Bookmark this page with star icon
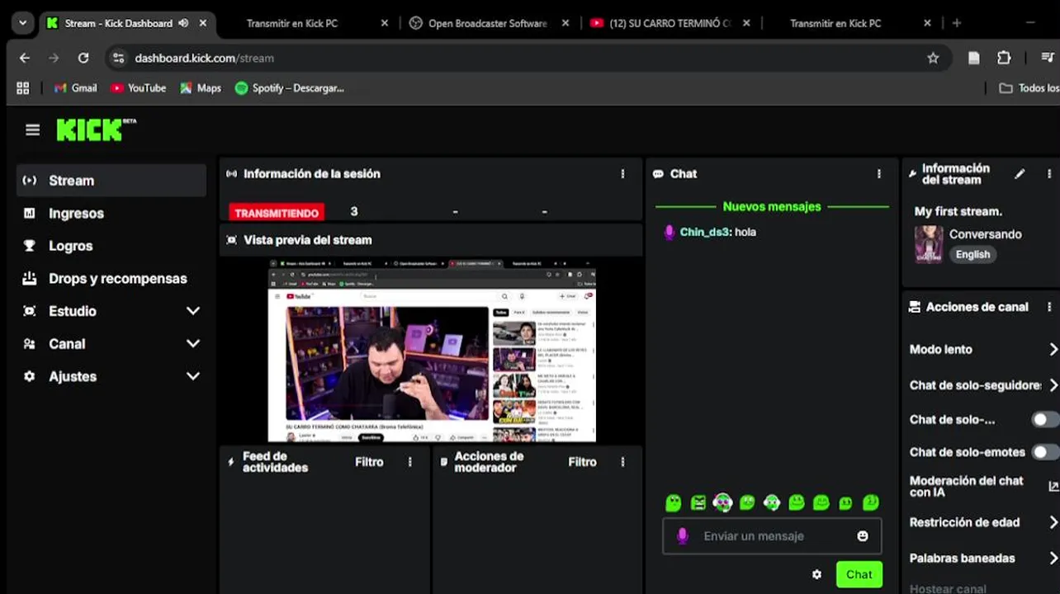The image size is (1060, 594). click(933, 58)
